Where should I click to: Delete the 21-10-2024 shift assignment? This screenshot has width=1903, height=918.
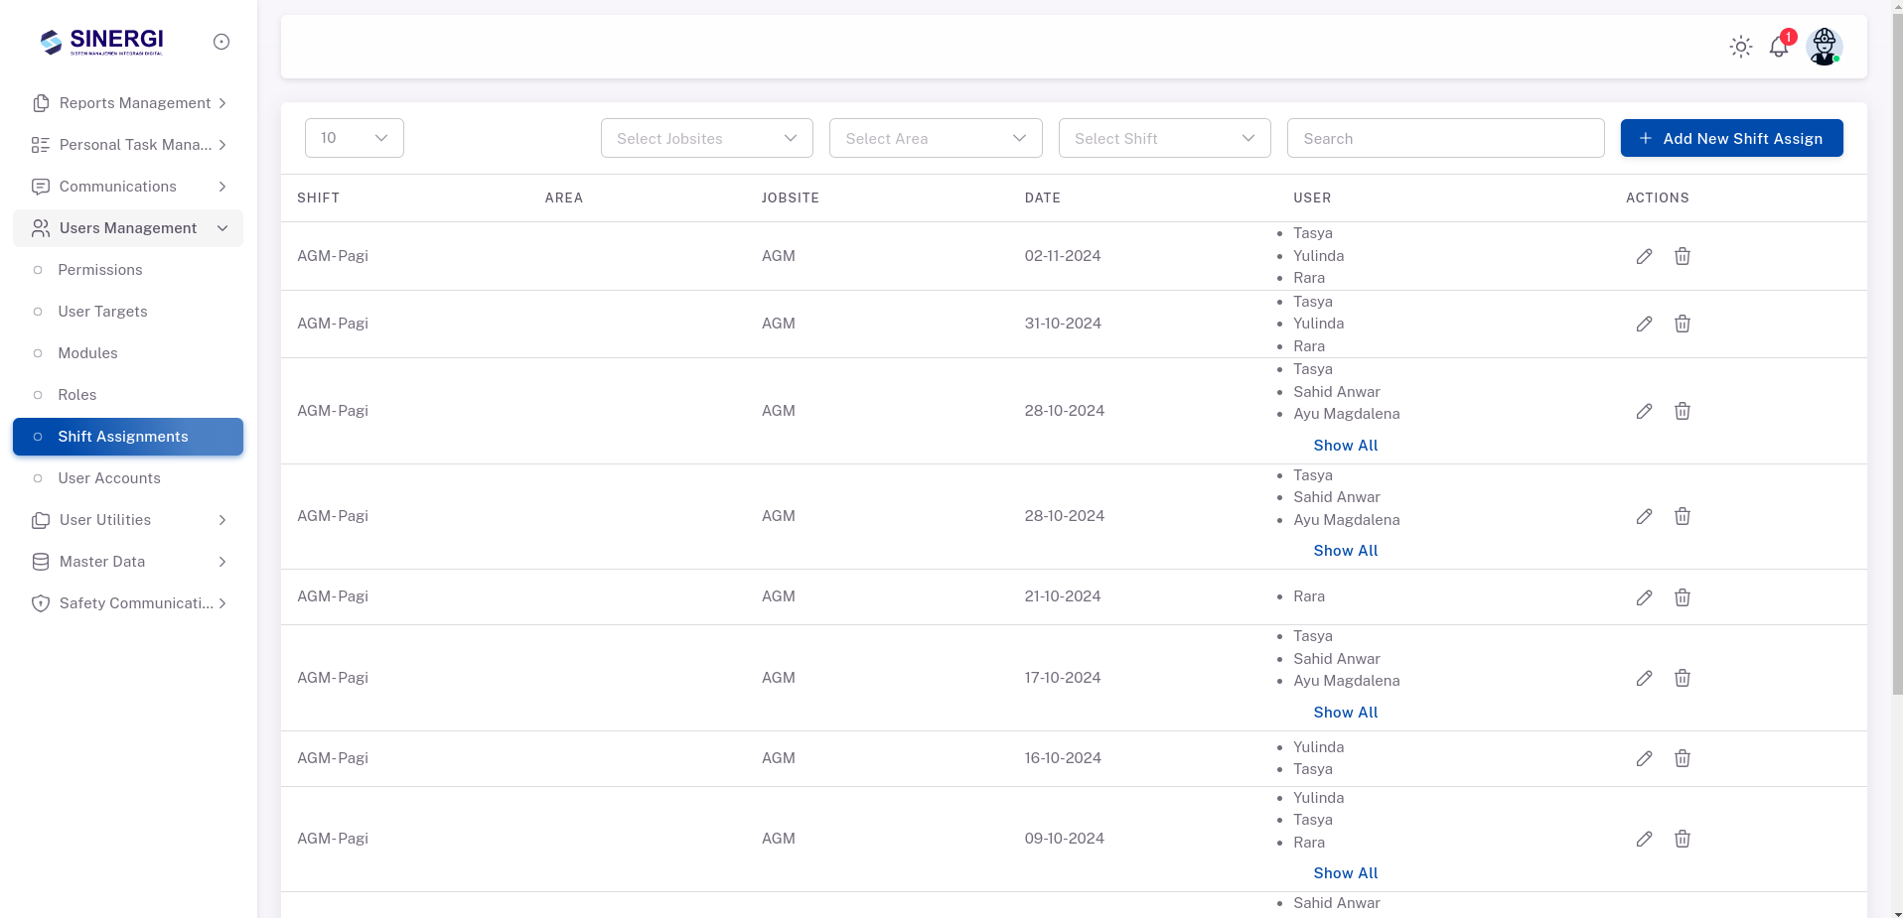coord(1683,597)
